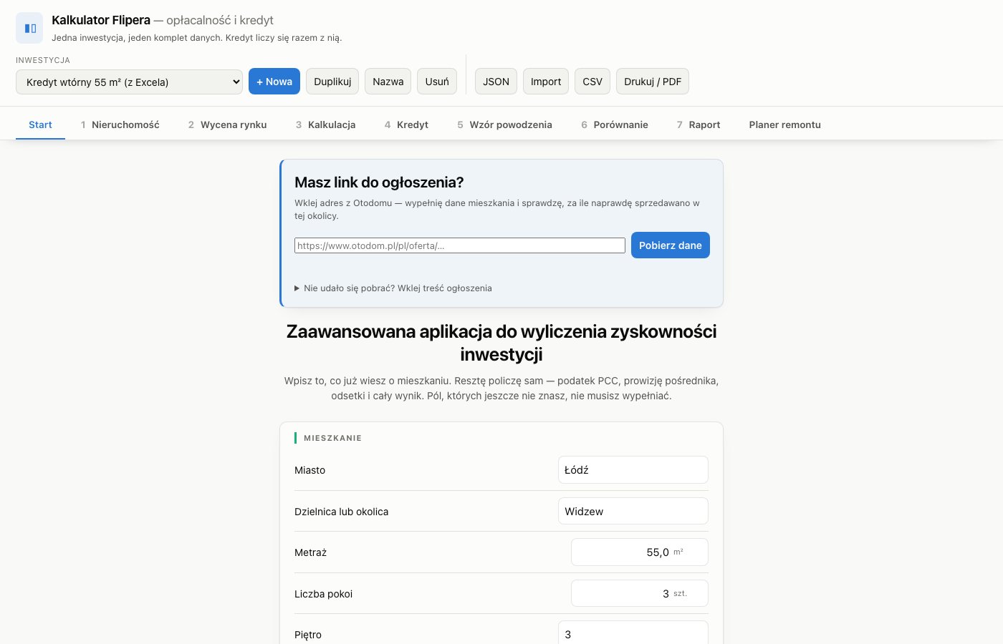The height and width of the screenshot is (644, 1003).
Task: Click the Dzielnica lub okolica field
Action: point(633,512)
